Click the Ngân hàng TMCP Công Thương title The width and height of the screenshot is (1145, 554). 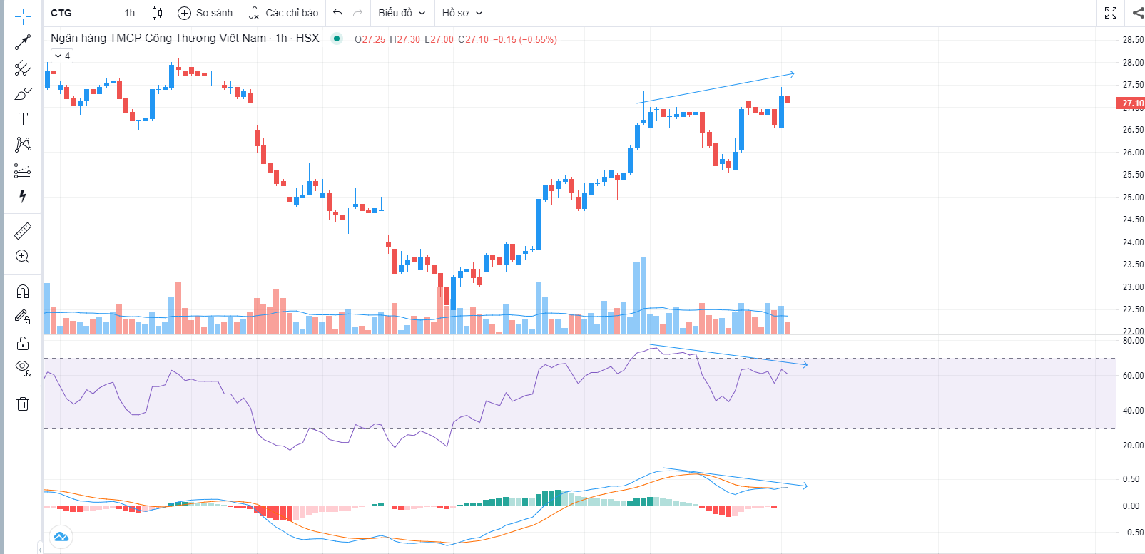pos(158,39)
